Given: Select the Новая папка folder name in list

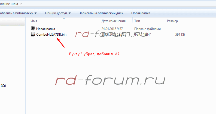Looking at the screenshot, I should pyautogui.click(x=45, y=29).
